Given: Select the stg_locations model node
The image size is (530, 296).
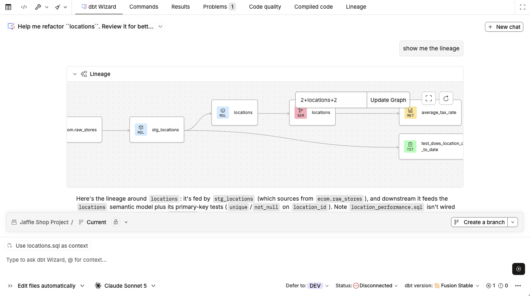Looking at the screenshot, I should click(x=157, y=130).
